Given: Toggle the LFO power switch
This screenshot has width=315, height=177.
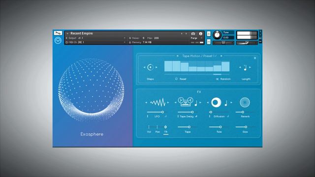Looking at the screenshot, I should [x=148, y=117].
